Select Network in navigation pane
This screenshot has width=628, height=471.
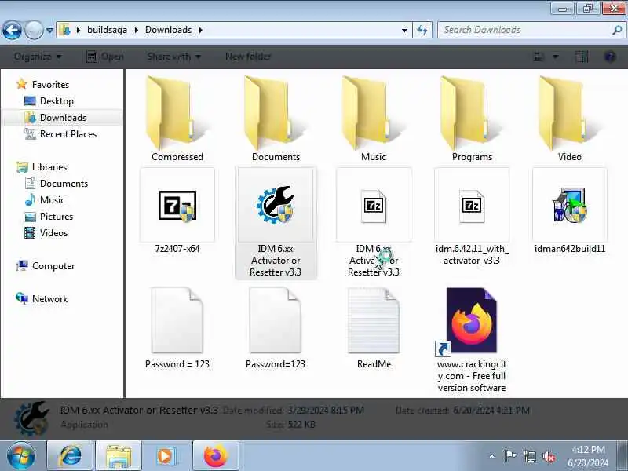tap(42, 299)
